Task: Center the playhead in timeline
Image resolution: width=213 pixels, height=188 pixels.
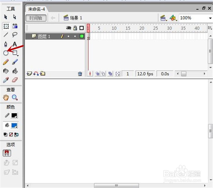Action: pyautogui.click(x=90, y=74)
